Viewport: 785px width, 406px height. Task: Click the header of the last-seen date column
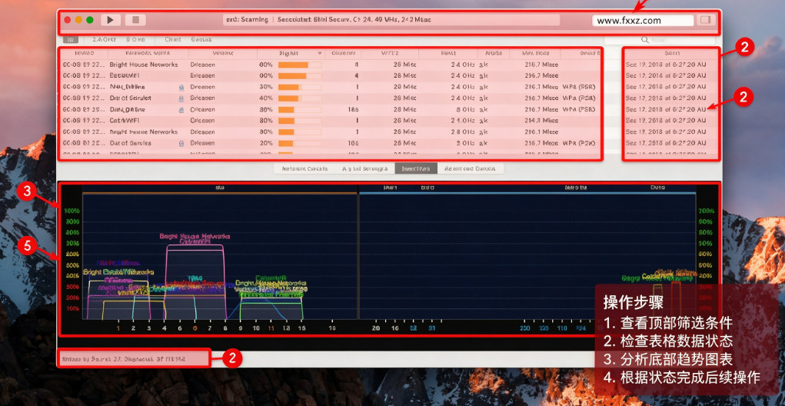click(x=671, y=53)
